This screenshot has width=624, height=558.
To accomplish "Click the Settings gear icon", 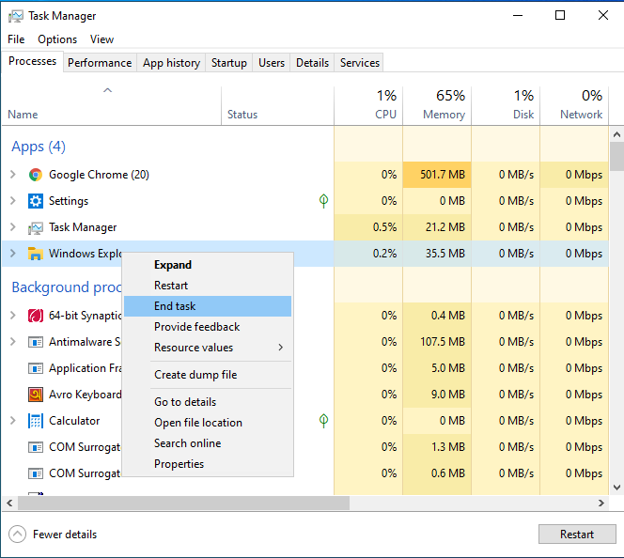I will click(36, 201).
